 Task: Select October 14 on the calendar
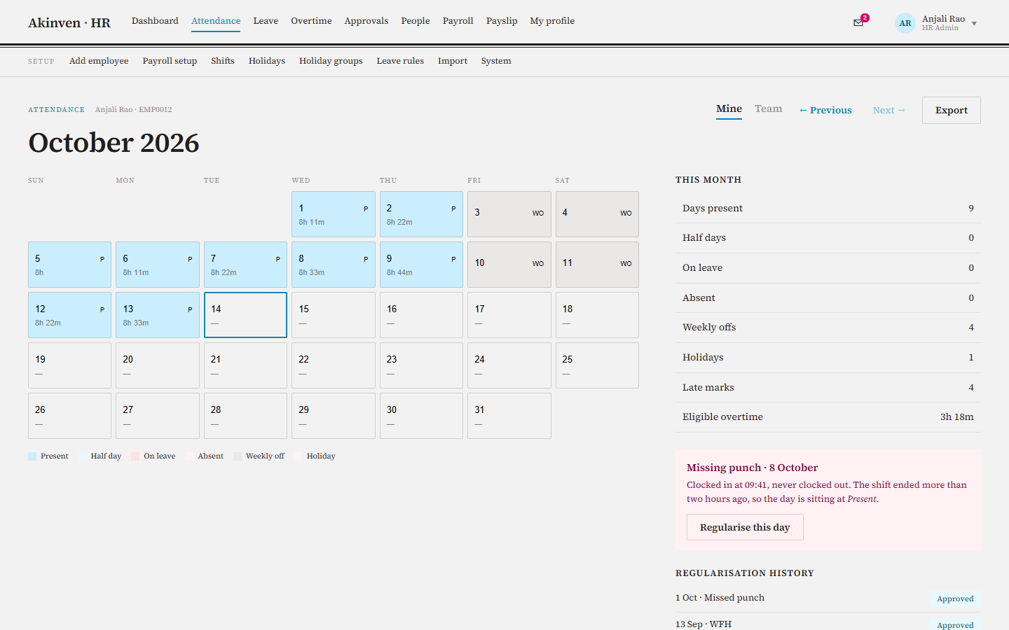pyautogui.click(x=245, y=315)
